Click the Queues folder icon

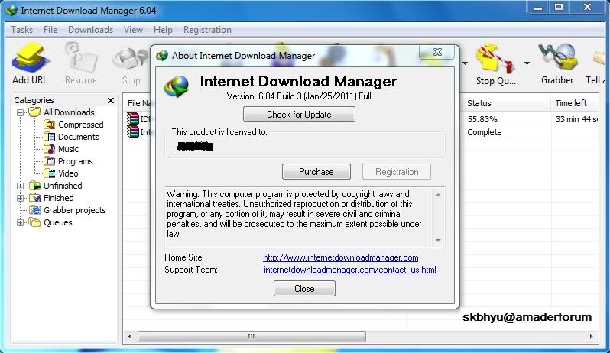coord(35,222)
